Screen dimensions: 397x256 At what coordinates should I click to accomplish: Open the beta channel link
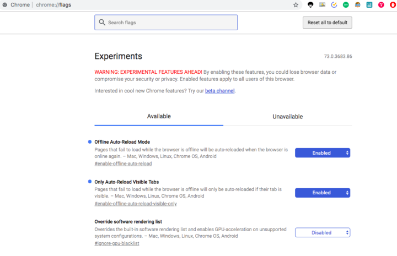point(220,91)
